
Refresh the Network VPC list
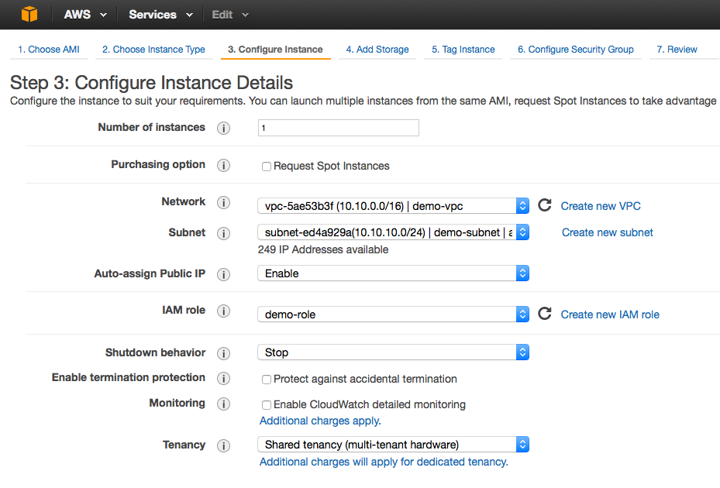coord(545,205)
